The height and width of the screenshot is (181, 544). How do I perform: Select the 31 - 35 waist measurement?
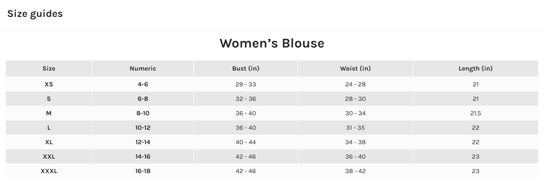[355, 128]
